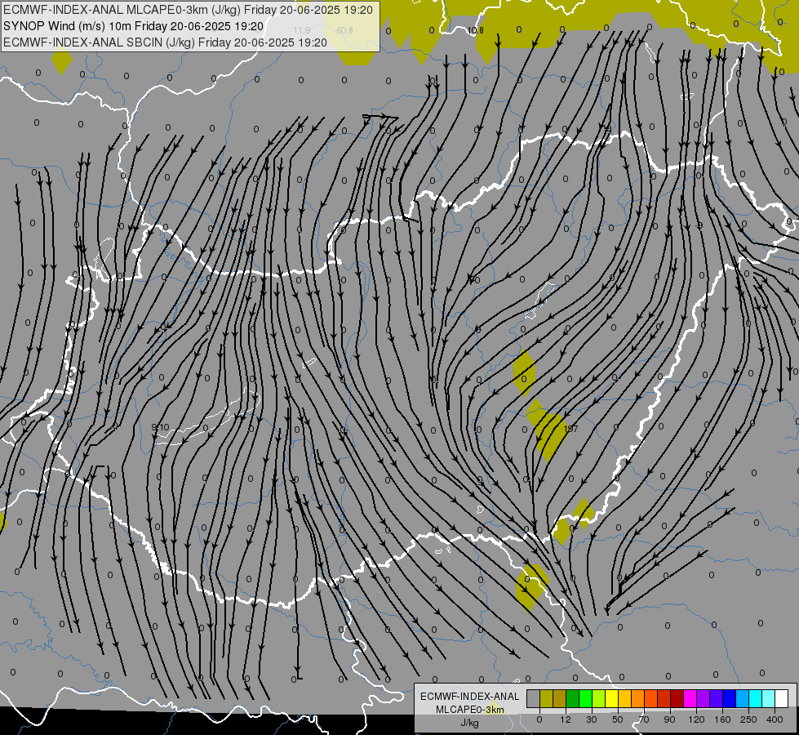Viewport: 799px width, 735px height.
Task: Select the dark green legend swatch
Action: point(573,698)
